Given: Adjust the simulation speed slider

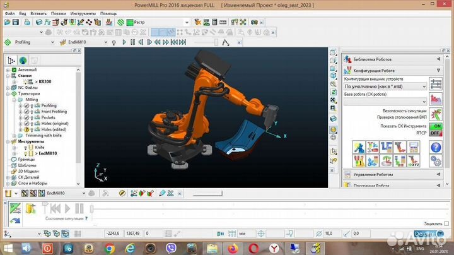Looking at the screenshot, I should 216,42.
